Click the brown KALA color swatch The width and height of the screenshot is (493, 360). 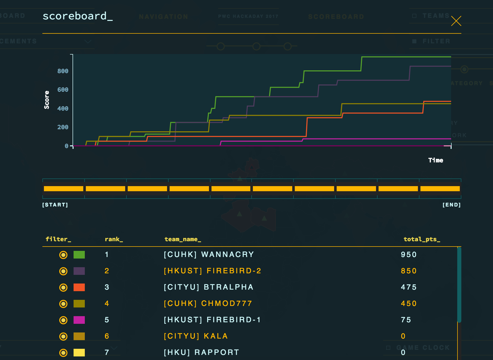pos(79,336)
